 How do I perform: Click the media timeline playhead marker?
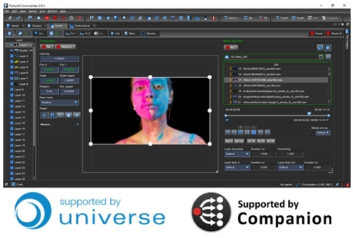(309, 114)
